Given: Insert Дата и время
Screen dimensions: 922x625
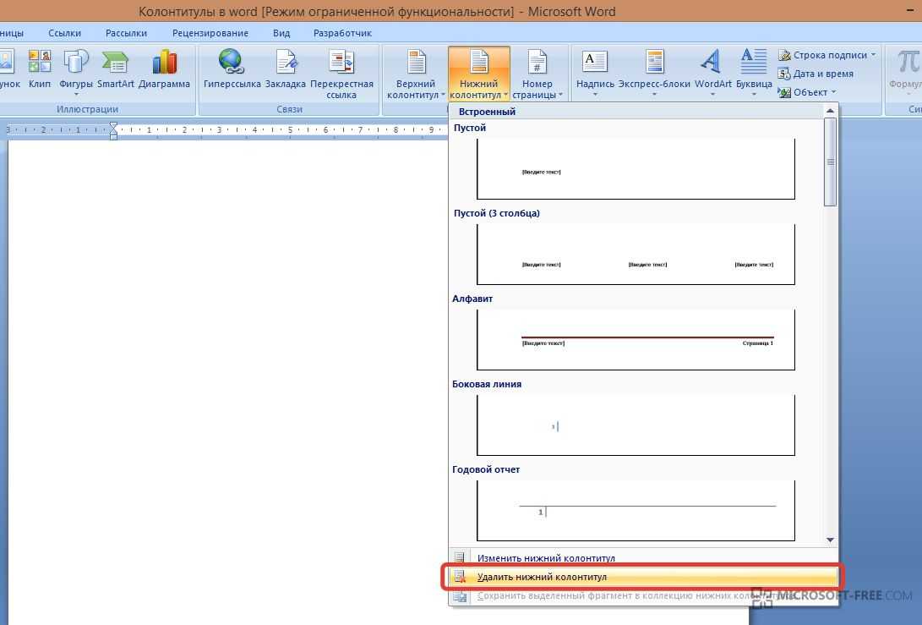Looking at the screenshot, I should (816, 74).
